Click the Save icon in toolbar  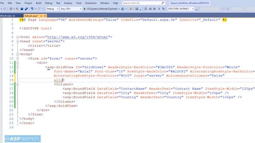(x=22, y=9)
